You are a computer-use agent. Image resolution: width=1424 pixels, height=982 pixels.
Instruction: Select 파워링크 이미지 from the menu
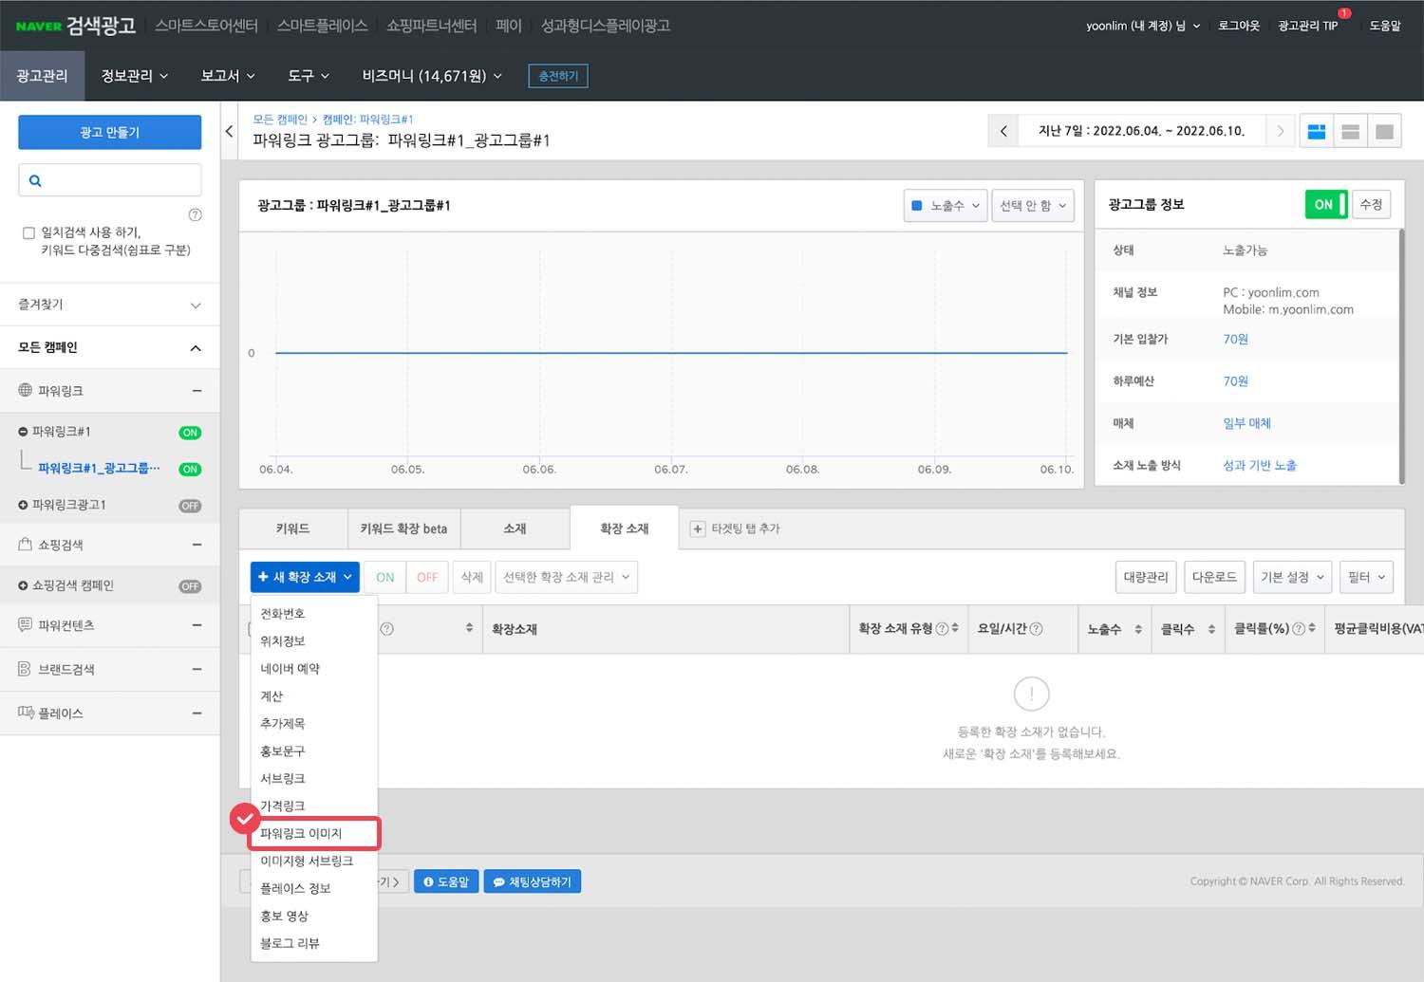[x=301, y=833]
